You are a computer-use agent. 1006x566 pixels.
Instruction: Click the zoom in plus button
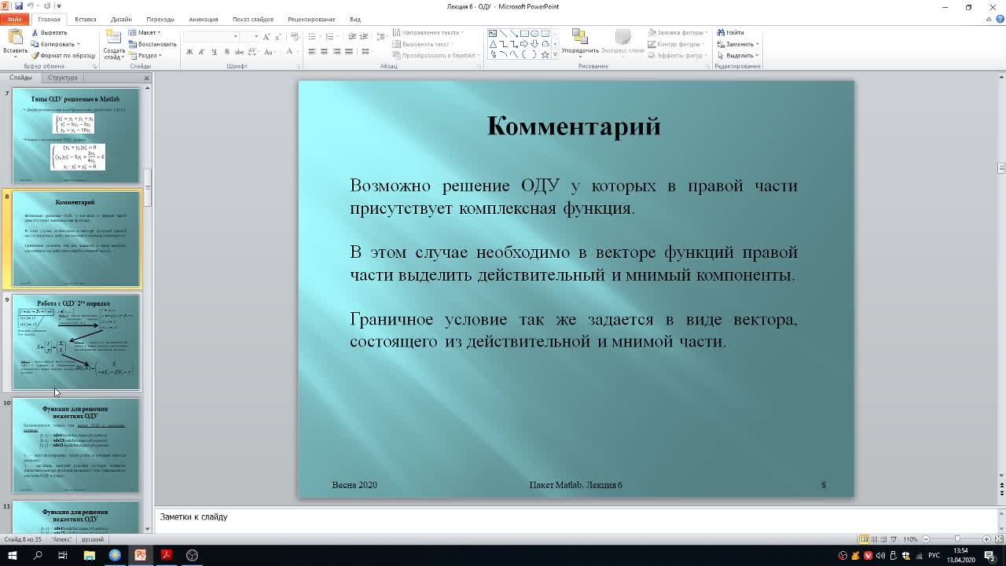[987, 539]
